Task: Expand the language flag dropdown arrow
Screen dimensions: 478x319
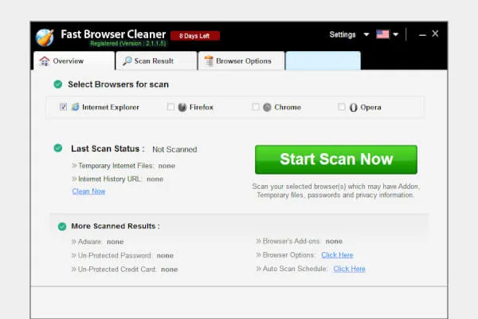Action: [x=395, y=34]
